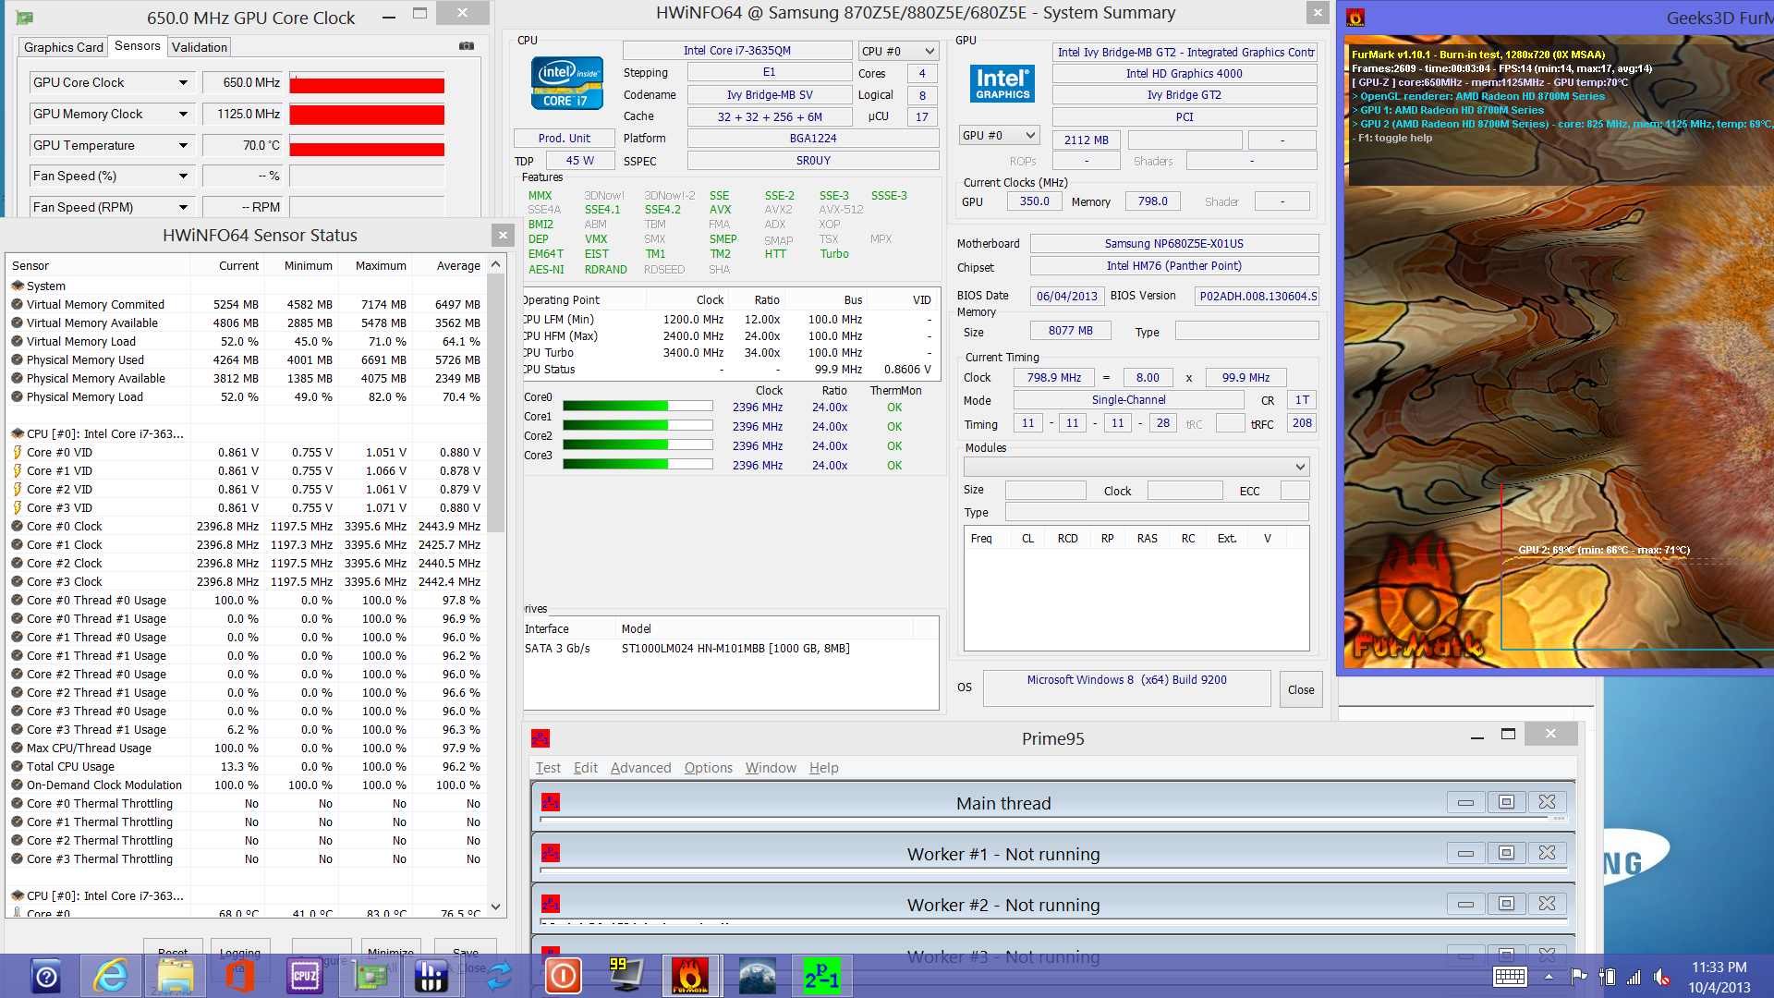This screenshot has width=1774, height=998.
Task: Launch Internet Explorer from the taskbar
Action: (x=111, y=977)
